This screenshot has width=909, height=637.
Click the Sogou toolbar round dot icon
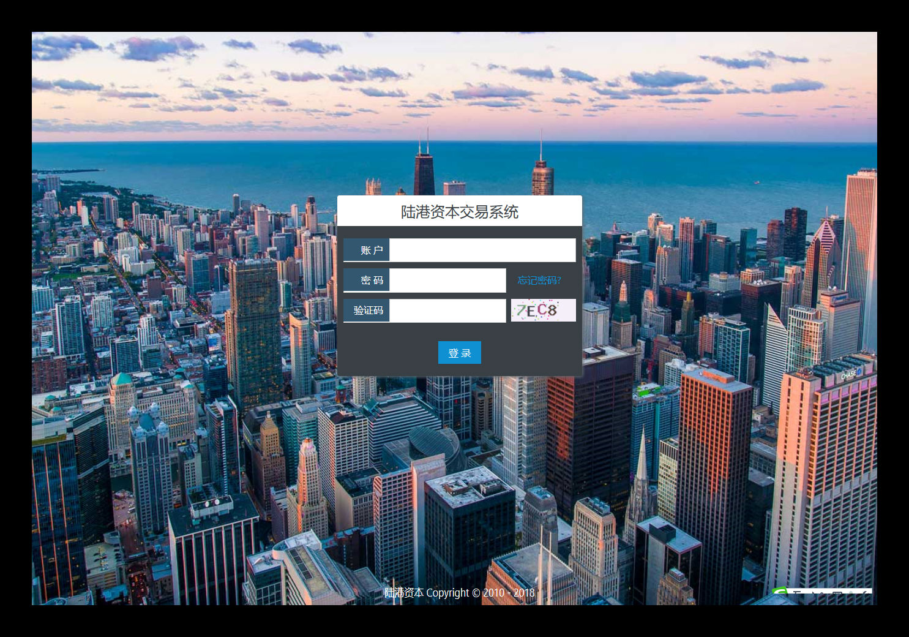[851, 592]
